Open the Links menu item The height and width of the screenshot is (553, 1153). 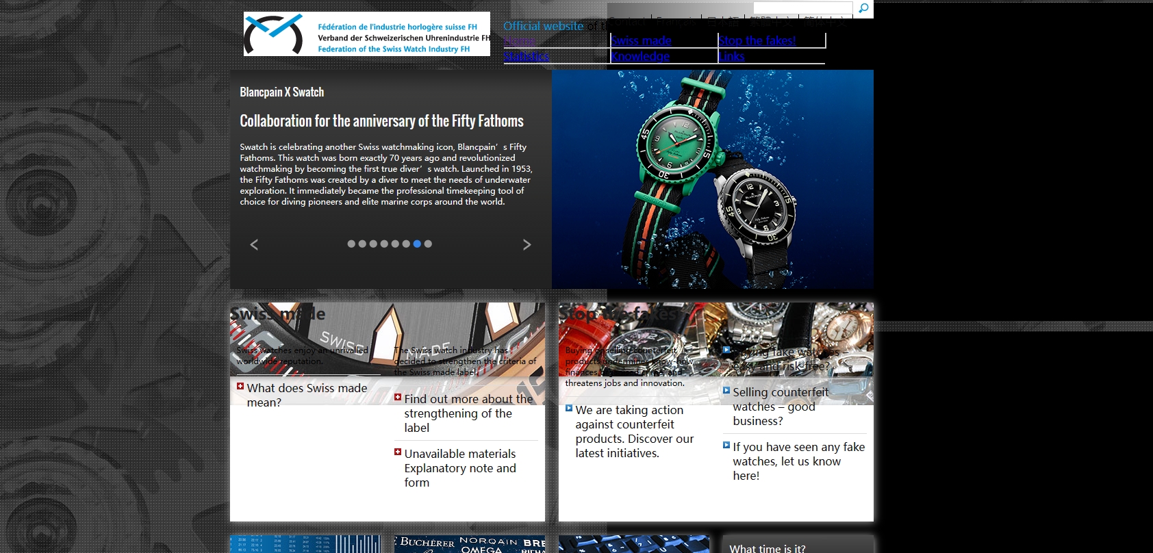(731, 56)
